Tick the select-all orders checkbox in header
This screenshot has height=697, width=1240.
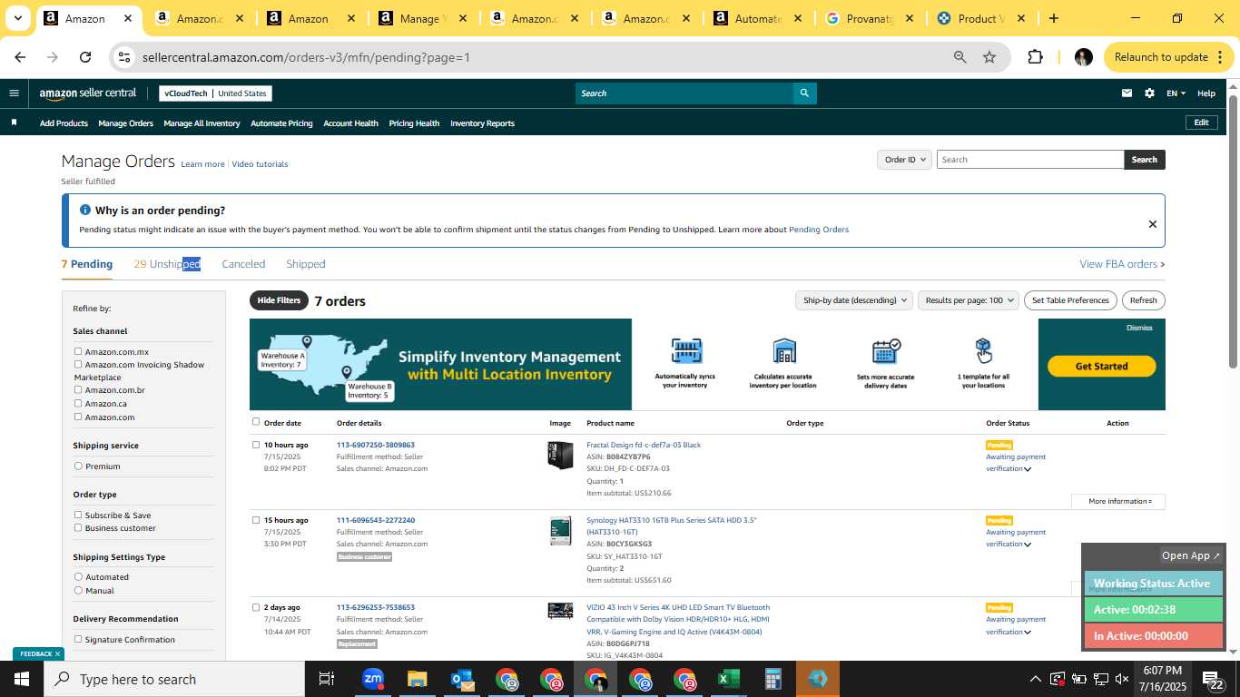click(x=256, y=421)
